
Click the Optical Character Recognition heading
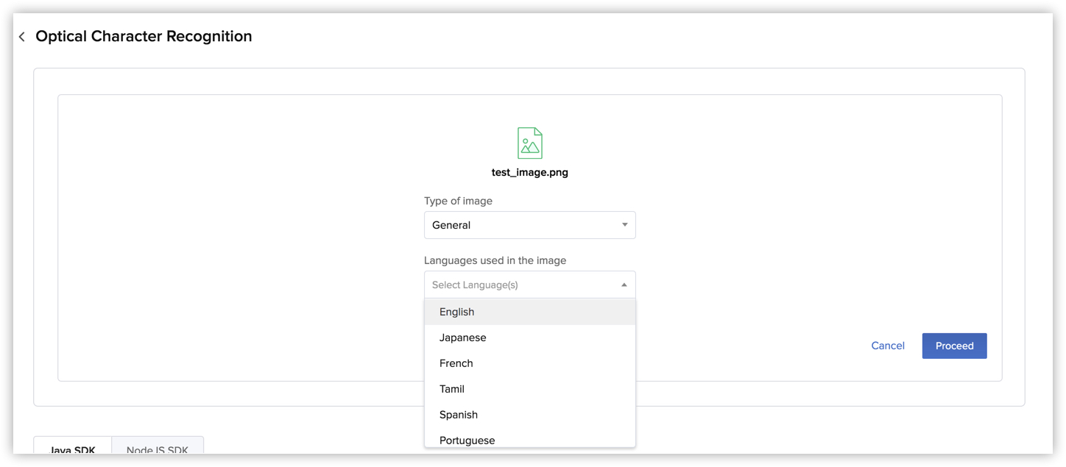coord(144,35)
